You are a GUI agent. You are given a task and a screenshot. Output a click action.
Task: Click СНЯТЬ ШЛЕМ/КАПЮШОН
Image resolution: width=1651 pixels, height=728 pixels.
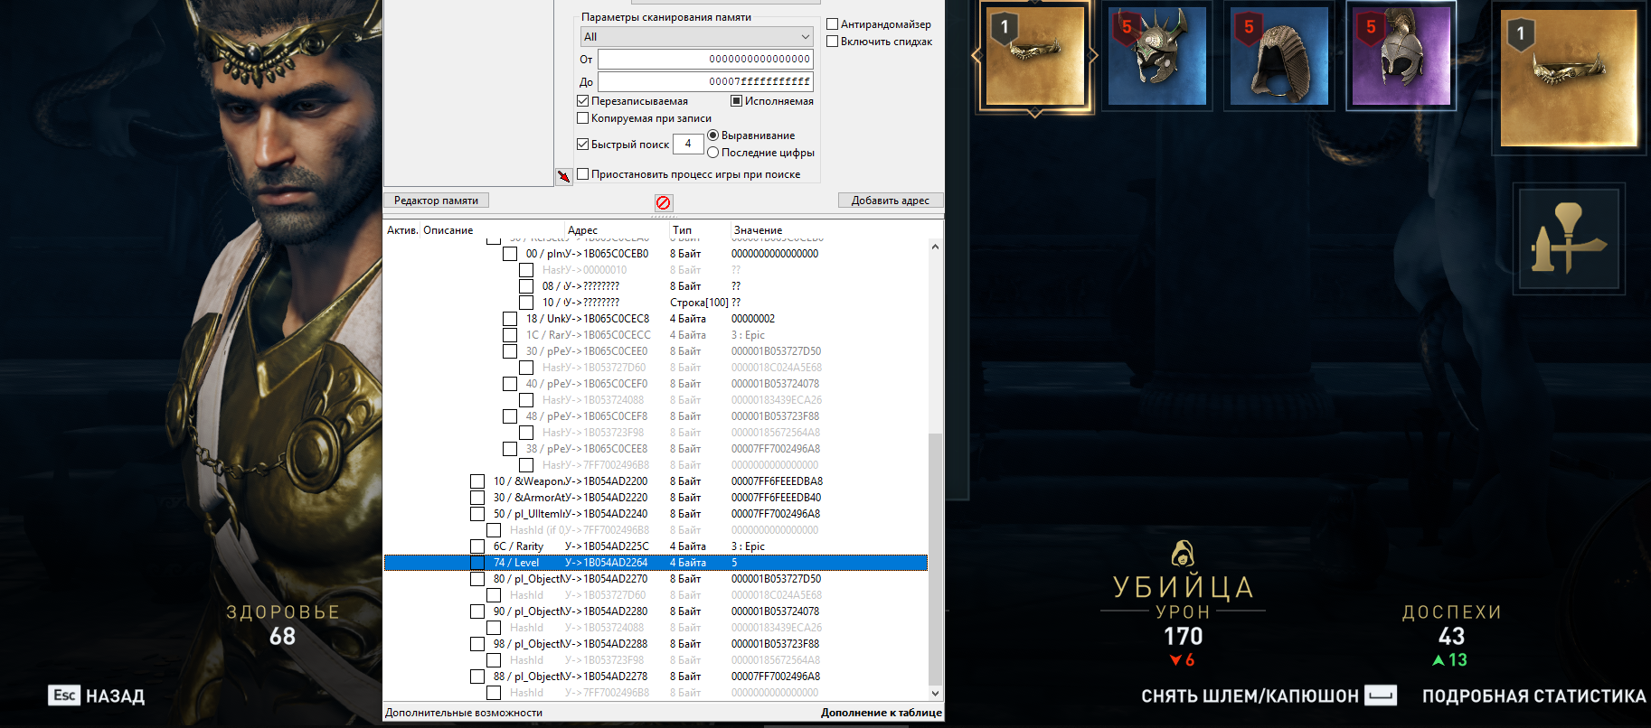coord(1250,696)
